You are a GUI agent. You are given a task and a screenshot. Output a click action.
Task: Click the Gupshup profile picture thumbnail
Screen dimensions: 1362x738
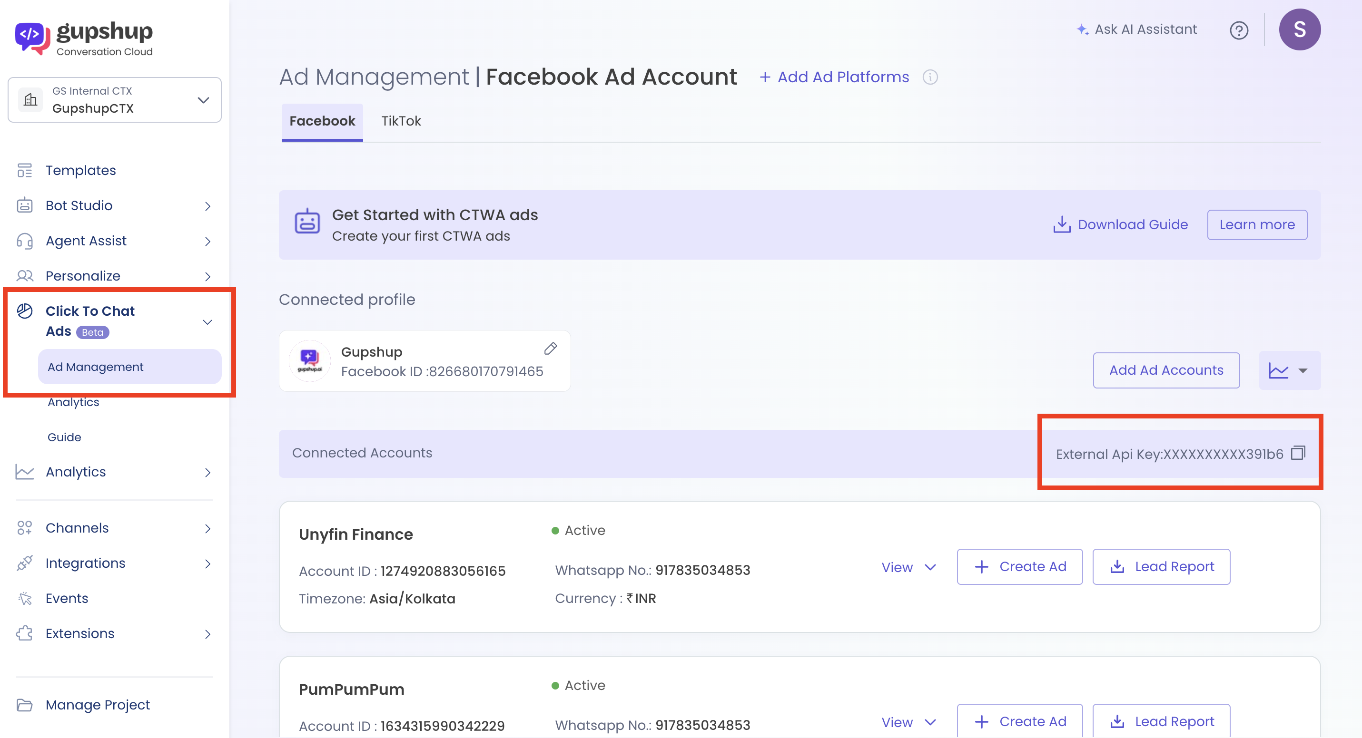[310, 361]
